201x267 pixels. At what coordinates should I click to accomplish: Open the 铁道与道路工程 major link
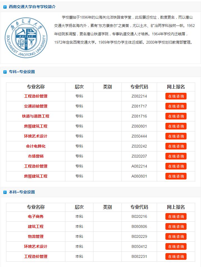[36, 116]
